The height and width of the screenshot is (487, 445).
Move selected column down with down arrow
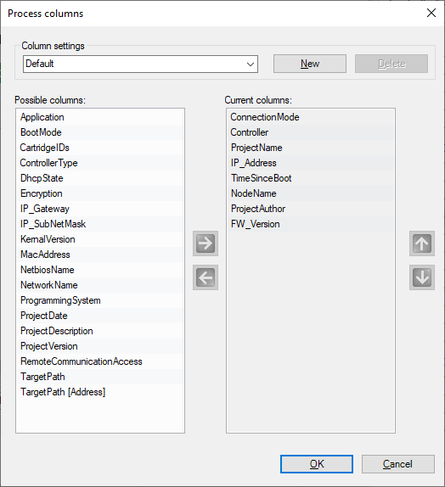[x=422, y=277]
